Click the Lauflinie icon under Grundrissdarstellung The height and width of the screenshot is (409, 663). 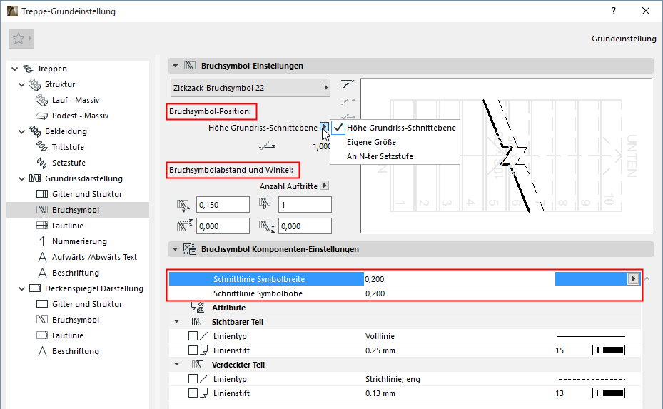(x=42, y=225)
